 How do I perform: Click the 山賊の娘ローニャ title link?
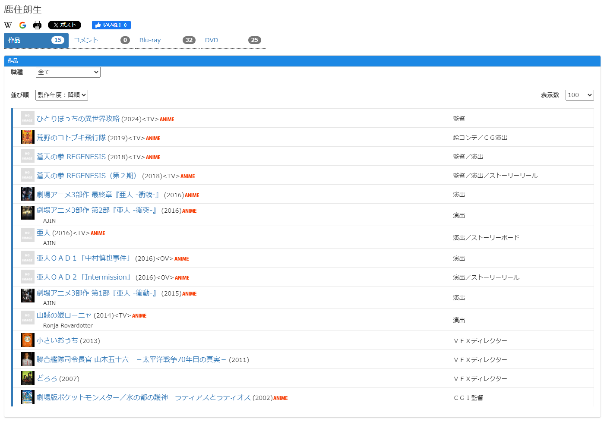(64, 315)
